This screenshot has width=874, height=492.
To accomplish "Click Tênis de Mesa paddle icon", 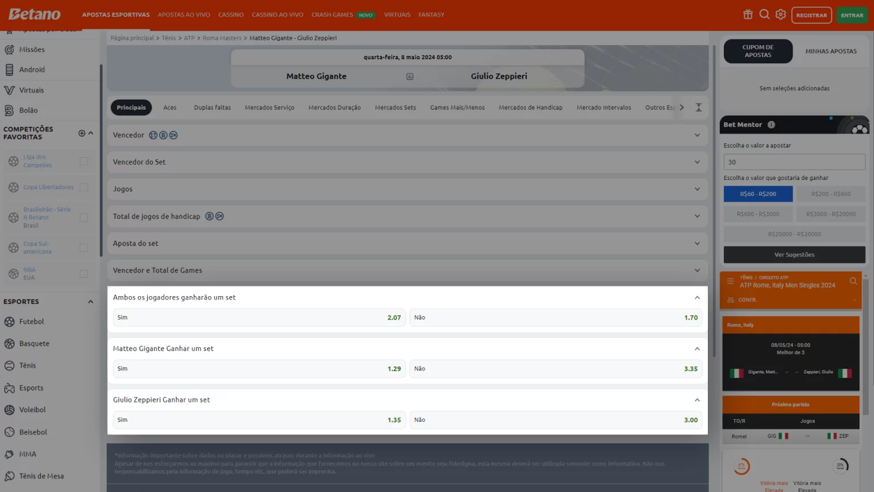I will [10, 476].
